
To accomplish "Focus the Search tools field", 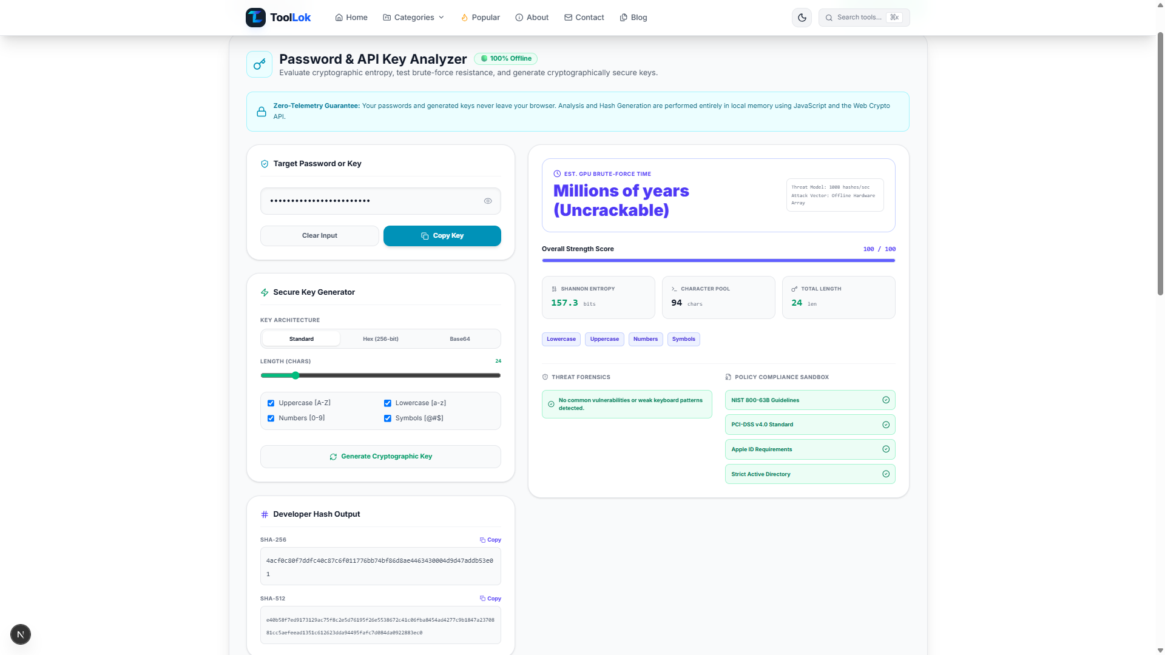I will [864, 18].
